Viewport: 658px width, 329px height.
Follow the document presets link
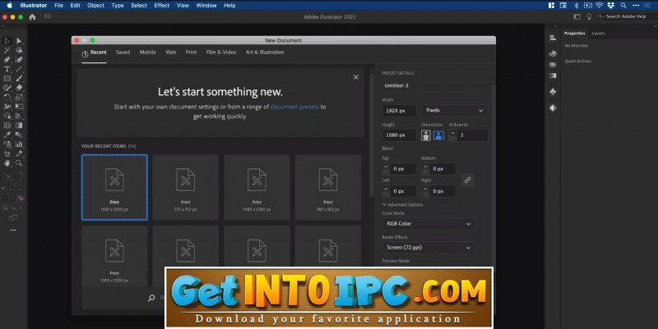[294, 107]
